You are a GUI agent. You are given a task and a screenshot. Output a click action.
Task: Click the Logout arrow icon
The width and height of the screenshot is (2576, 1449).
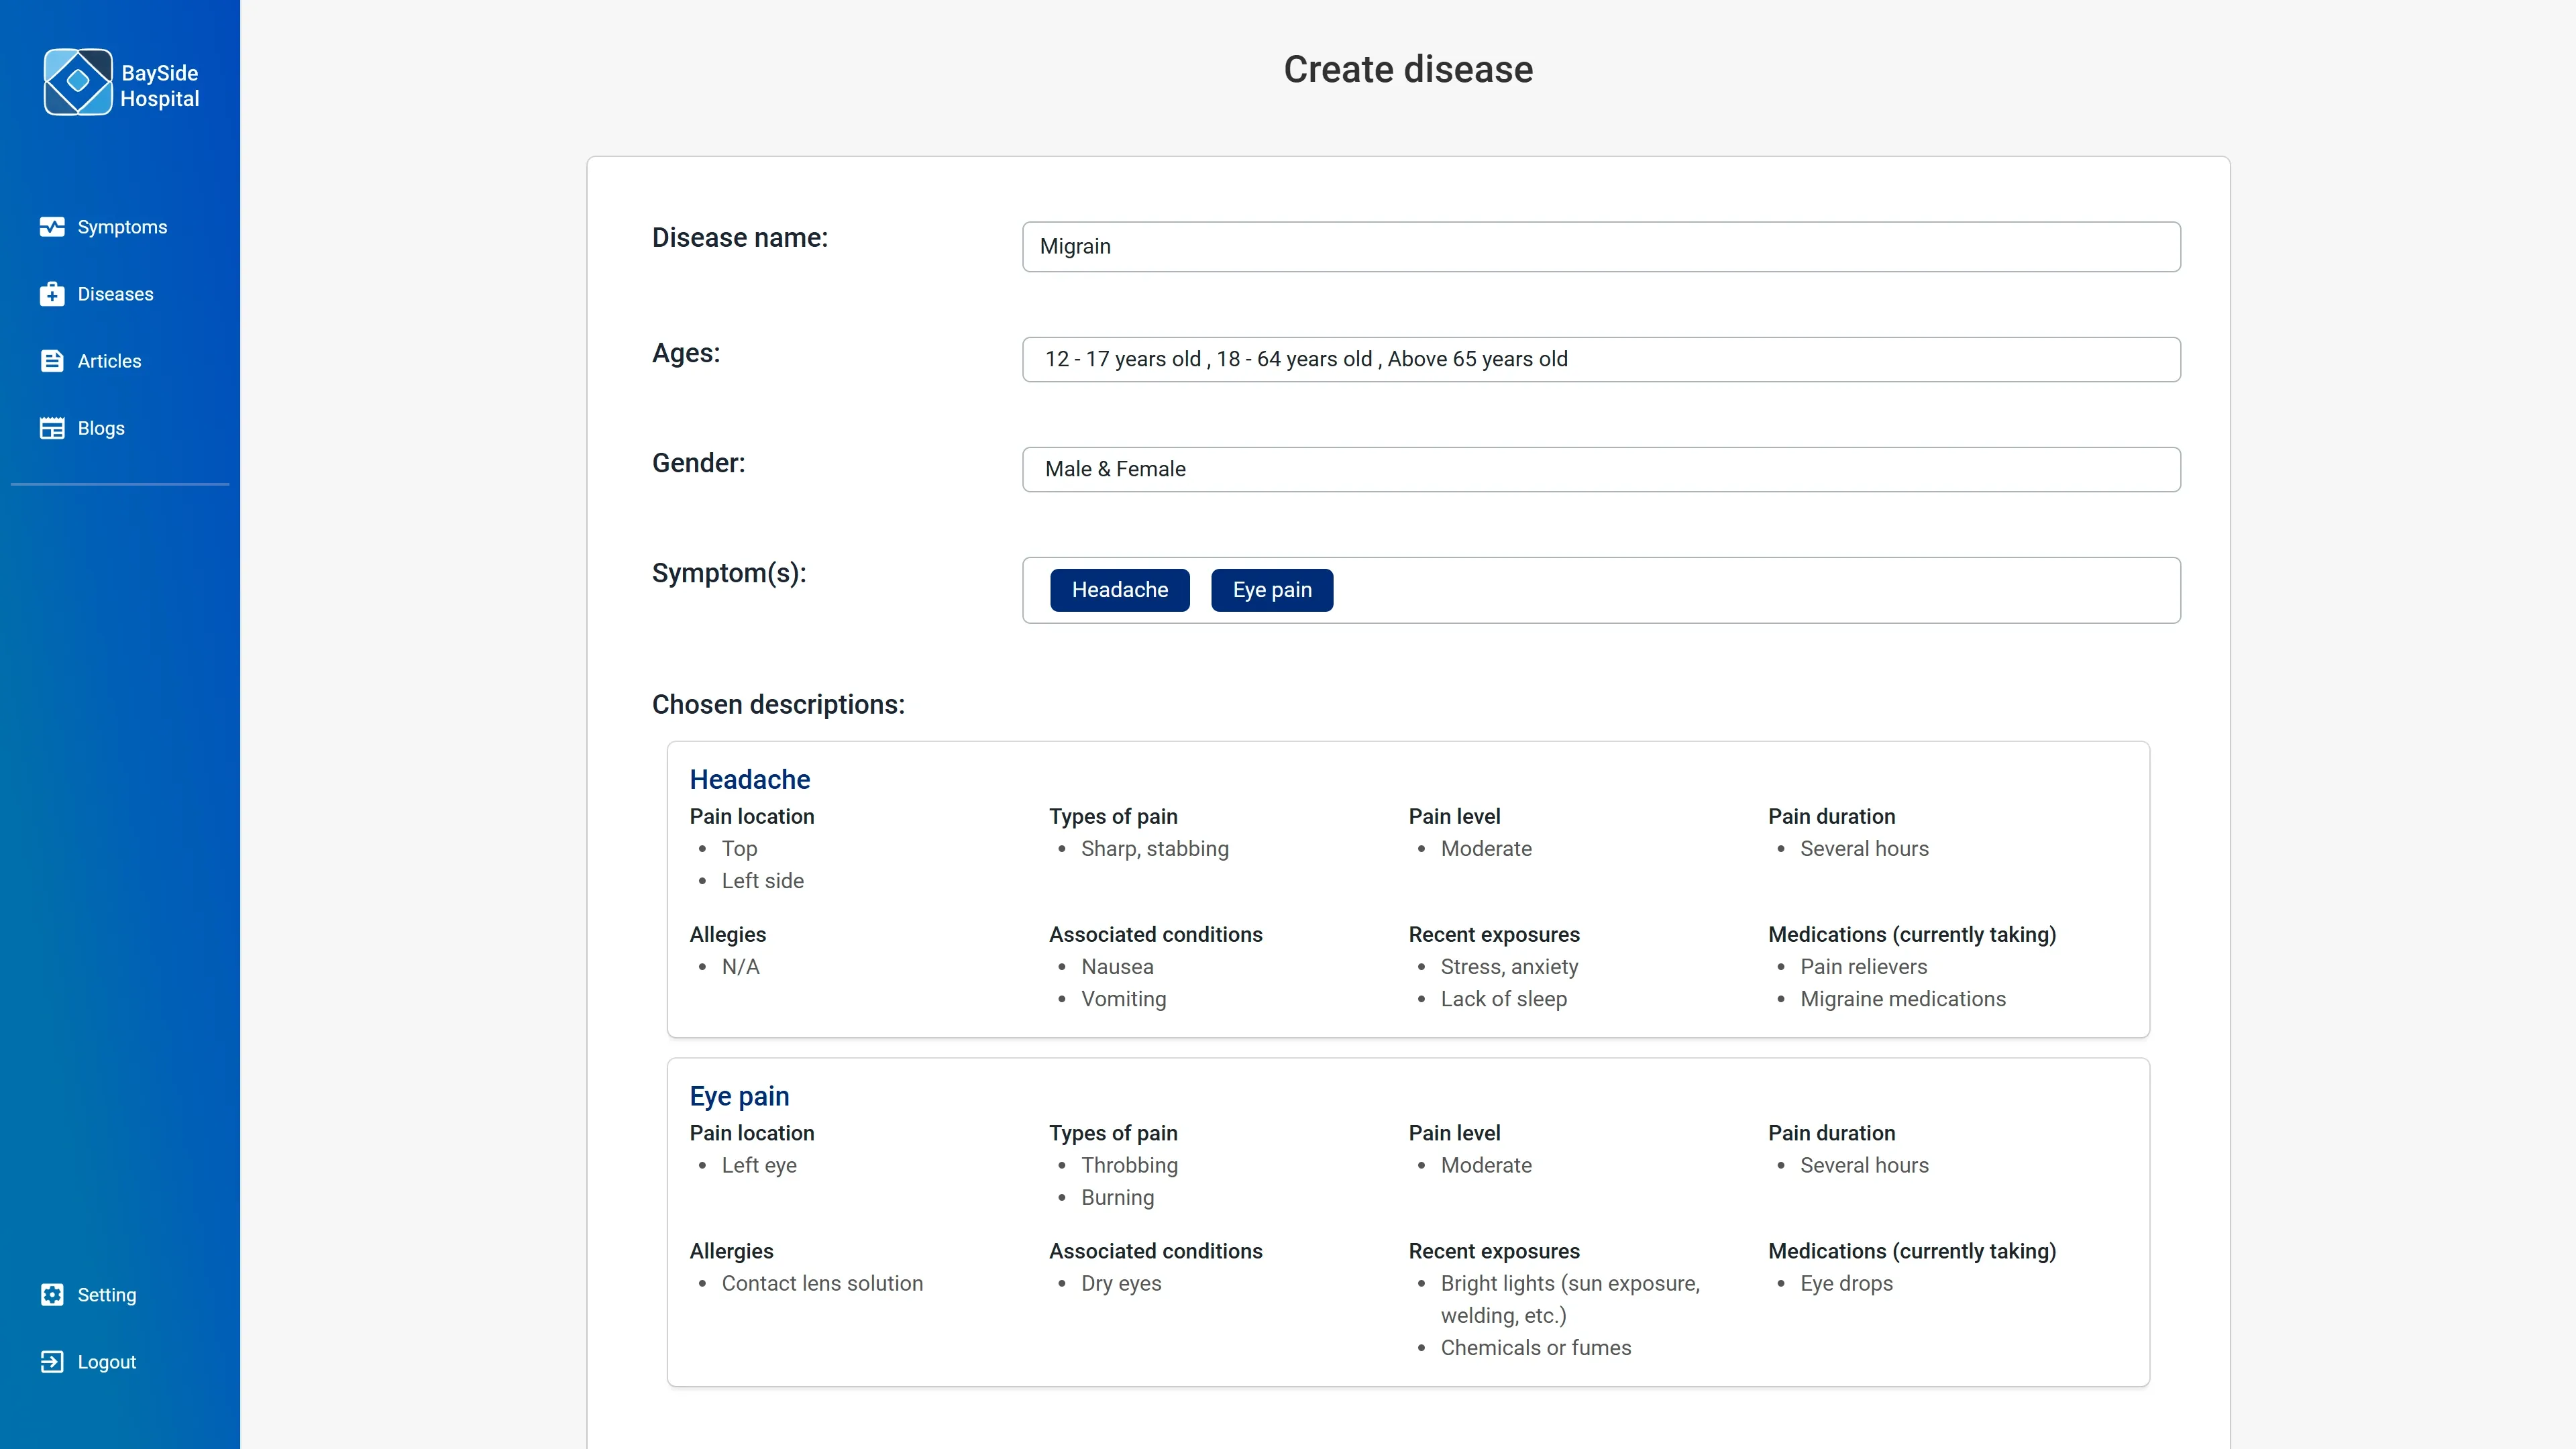pos(52,1362)
